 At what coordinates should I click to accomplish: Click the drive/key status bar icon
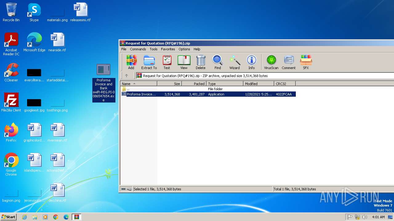click(x=126, y=189)
